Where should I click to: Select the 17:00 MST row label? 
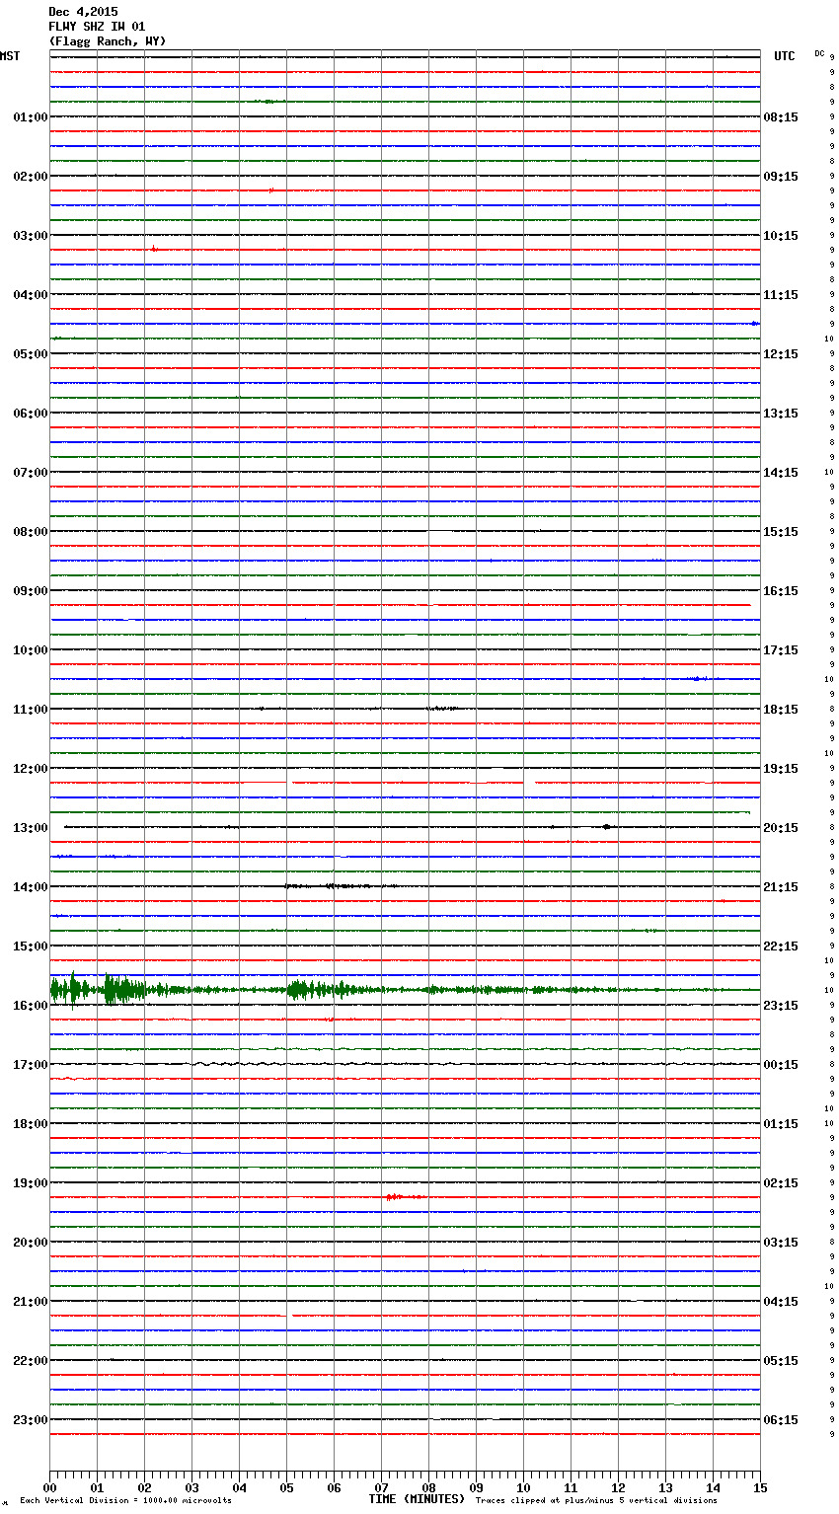pyautogui.click(x=30, y=1065)
